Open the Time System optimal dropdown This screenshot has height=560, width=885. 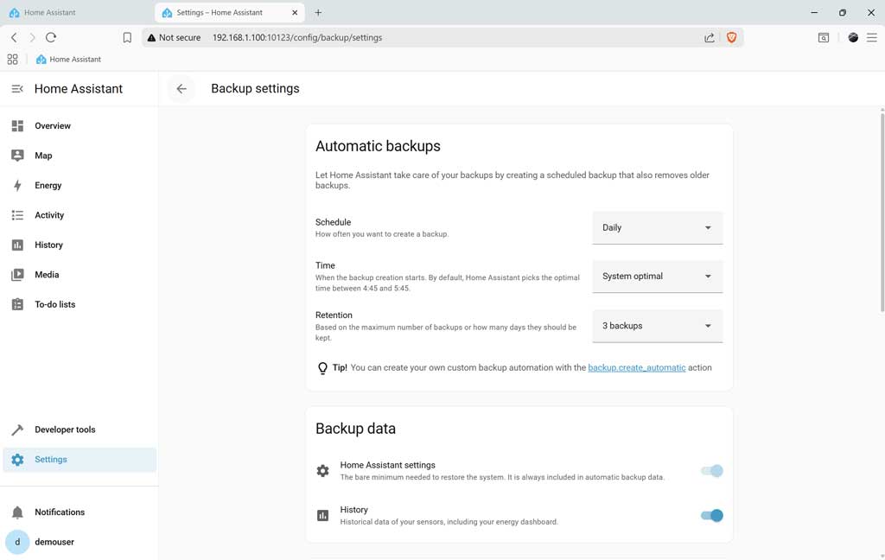tap(658, 276)
